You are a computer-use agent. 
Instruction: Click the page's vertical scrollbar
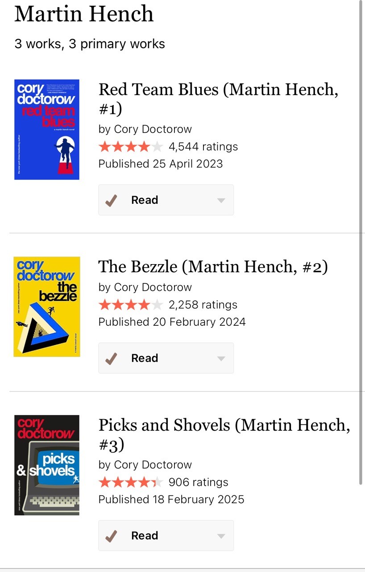tap(361, 241)
